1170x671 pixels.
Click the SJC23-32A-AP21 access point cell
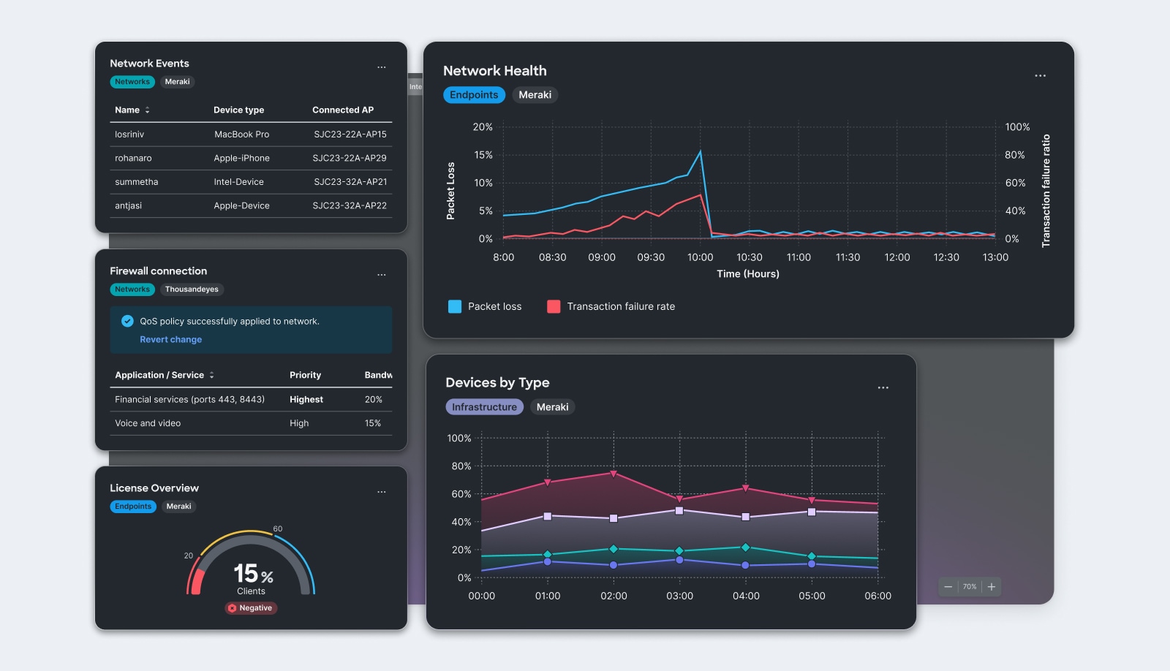point(350,182)
